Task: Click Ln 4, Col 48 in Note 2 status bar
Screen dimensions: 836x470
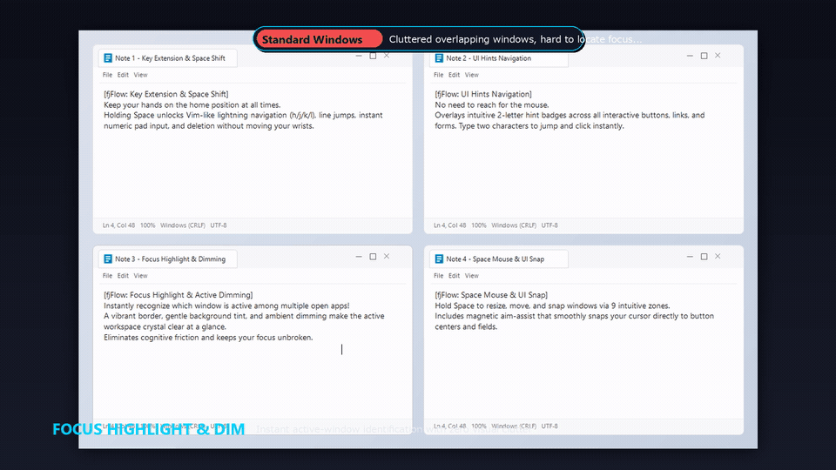Action: click(450, 225)
